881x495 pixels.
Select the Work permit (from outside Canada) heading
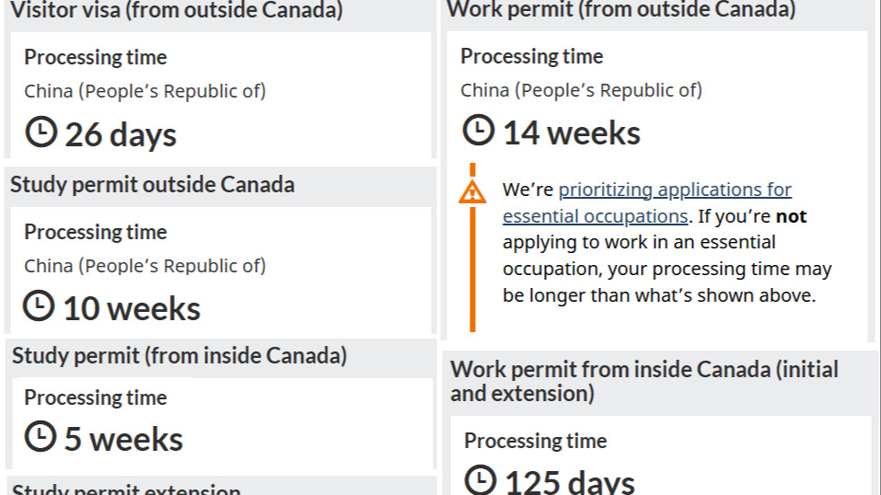(x=620, y=9)
